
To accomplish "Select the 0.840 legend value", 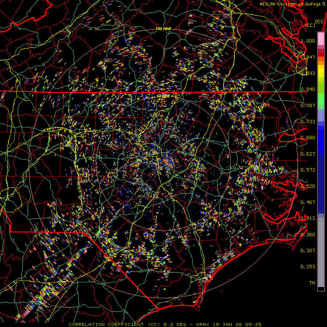I will [308, 89].
